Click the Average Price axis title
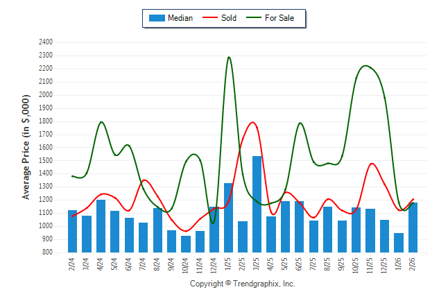Viewport: 448px width, 301px height. point(26,148)
